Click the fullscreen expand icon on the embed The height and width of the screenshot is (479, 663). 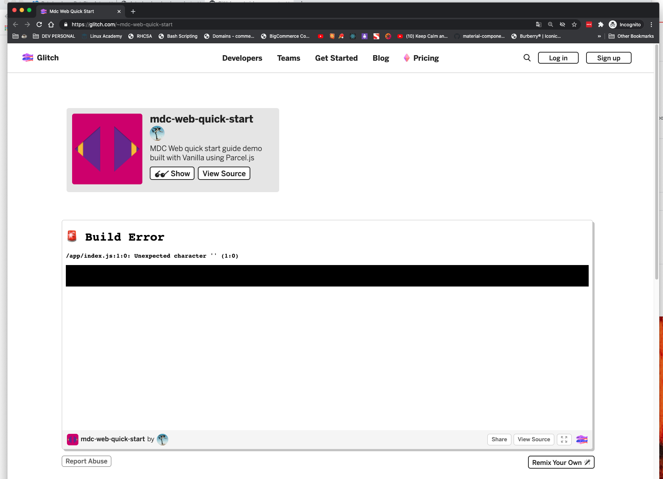564,439
